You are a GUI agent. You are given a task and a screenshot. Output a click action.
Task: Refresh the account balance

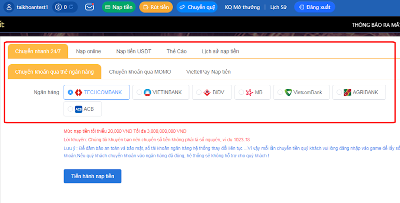pos(71,7)
